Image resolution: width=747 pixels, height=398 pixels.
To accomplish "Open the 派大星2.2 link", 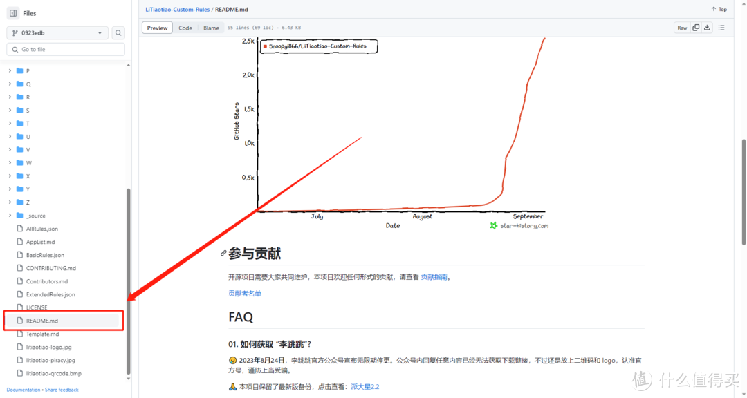I will [365, 387].
